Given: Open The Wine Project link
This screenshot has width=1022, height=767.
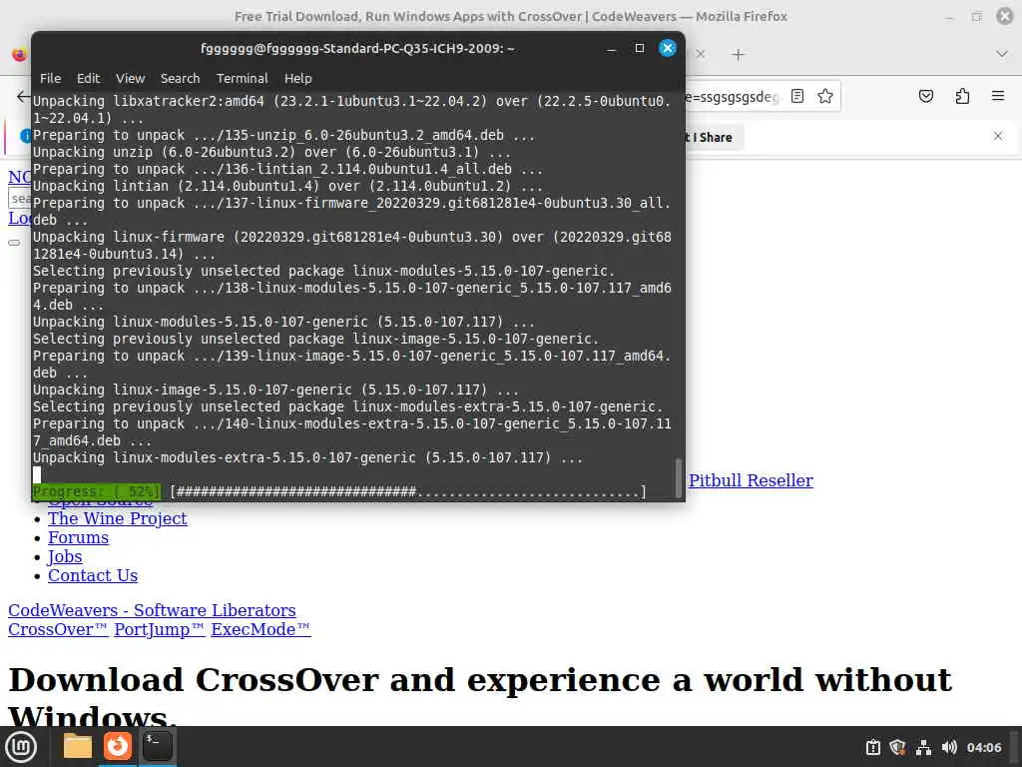Looking at the screenshot, I should click(118, 518).
